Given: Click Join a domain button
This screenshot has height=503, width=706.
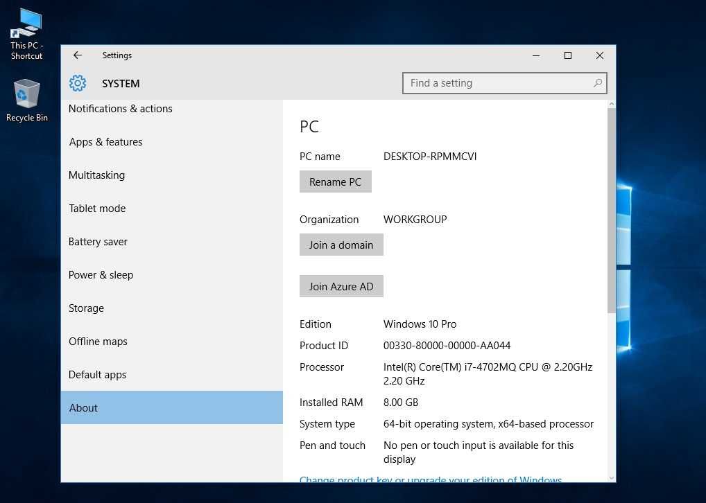Looking at the screenshot, I should (341, 245).
